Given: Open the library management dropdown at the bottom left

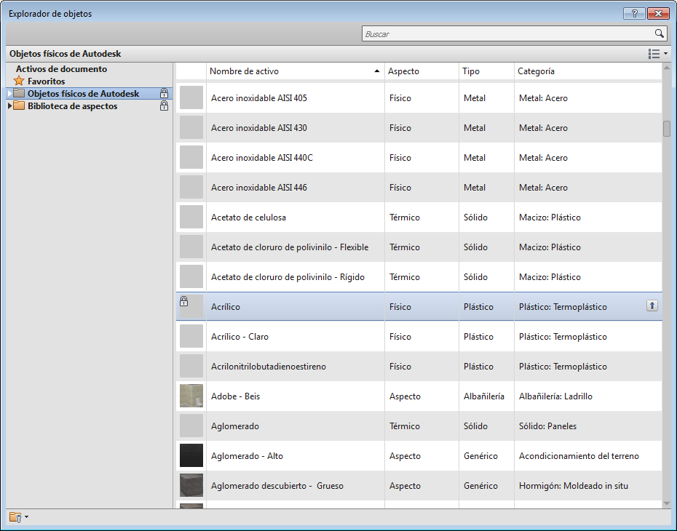Looking at the screenshot, I should pos(19,516).
